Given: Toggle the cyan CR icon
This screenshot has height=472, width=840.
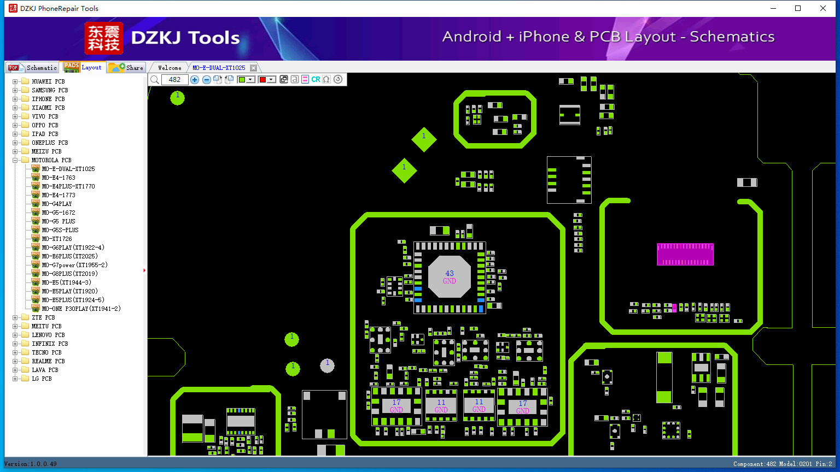Looking at the screenshot, I should point(316,80).
